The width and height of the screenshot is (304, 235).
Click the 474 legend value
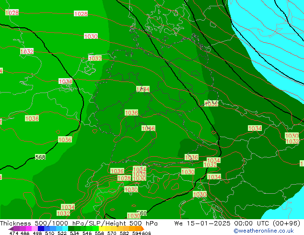pos(14,233)
